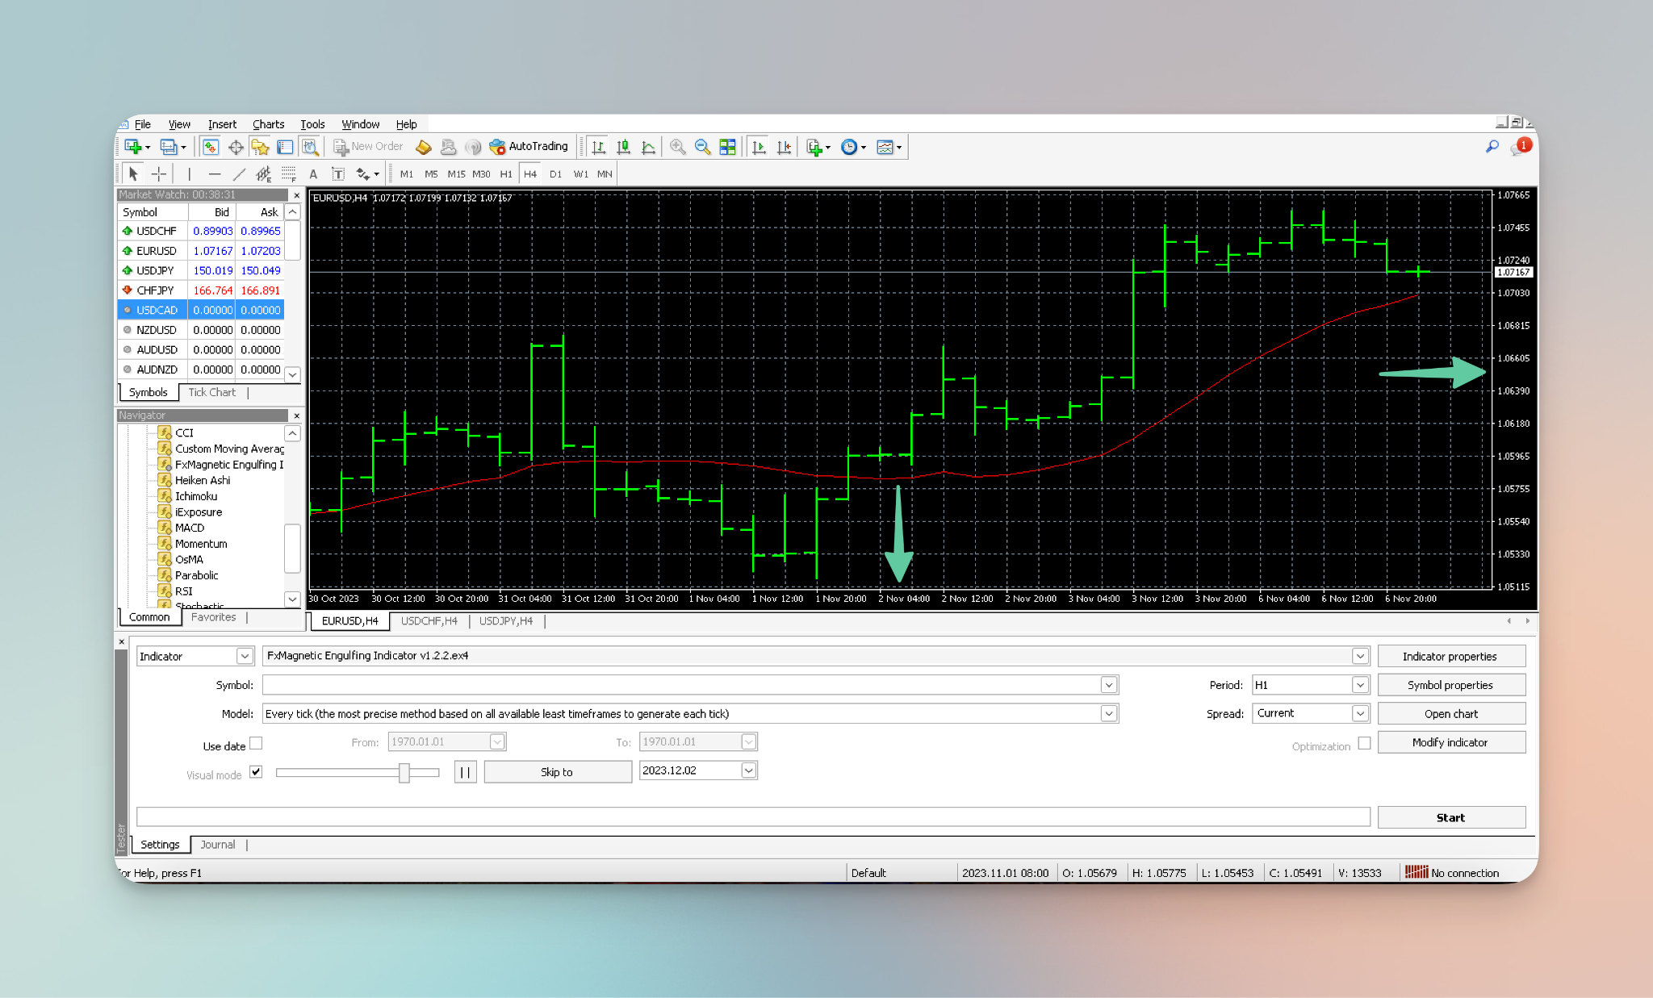The height and width of the screenshot is (998, 1653).
Task: Open the Charts menu
Action: [x=268, y=124]
